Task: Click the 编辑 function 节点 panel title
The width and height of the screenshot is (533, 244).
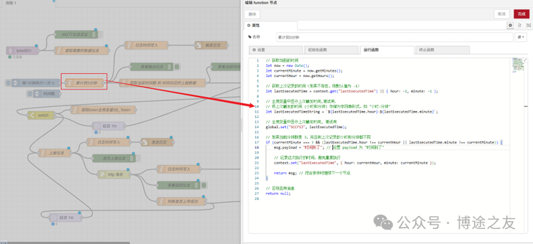Action: point(261,3)
